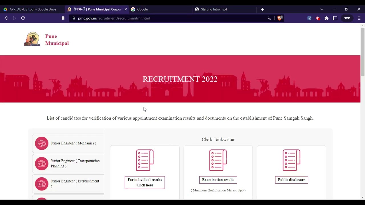Click the 'Pune Municipal' heading link
This screenshot has height=205, width=365.
[57, 40]
